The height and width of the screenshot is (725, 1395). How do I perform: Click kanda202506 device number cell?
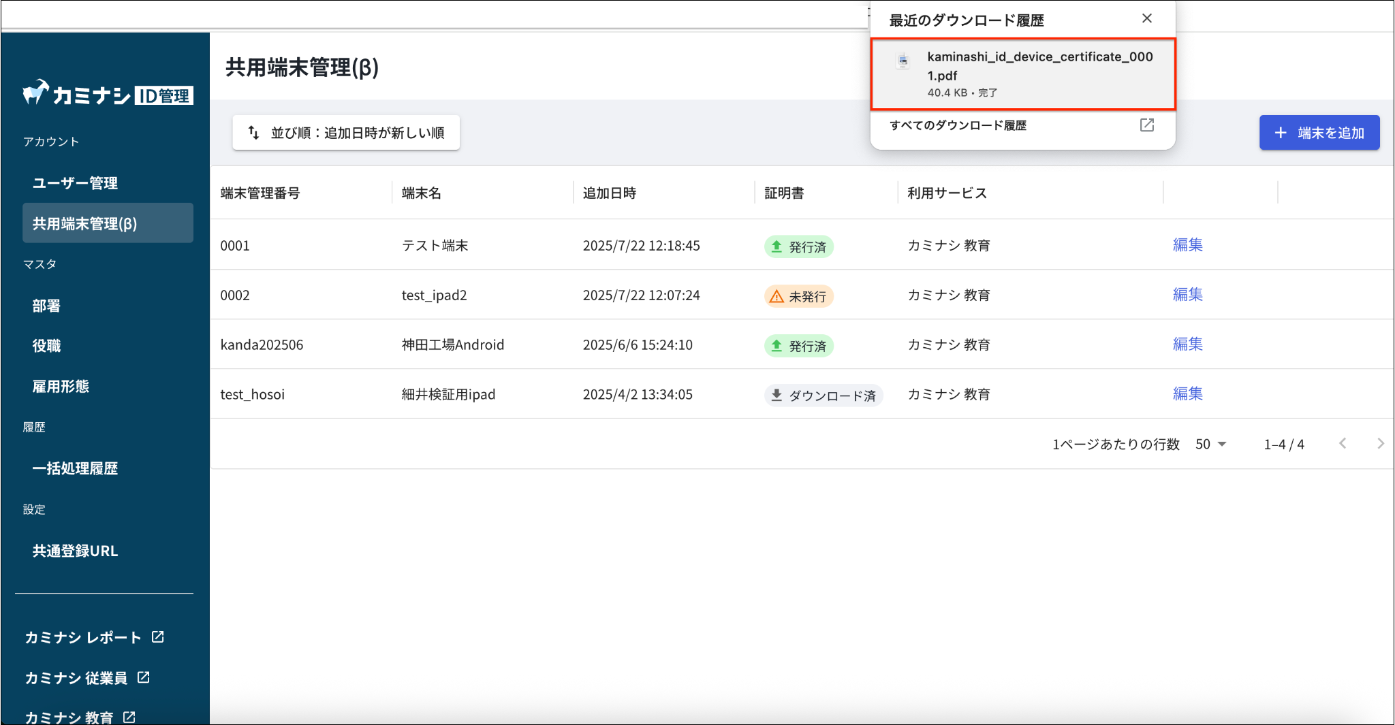pyautogui.click(x=262, y=345)
